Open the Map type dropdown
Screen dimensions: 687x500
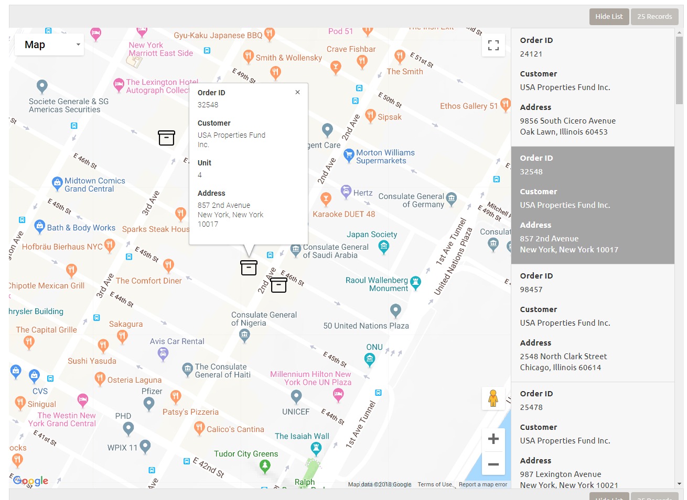(x=49, y=45)
